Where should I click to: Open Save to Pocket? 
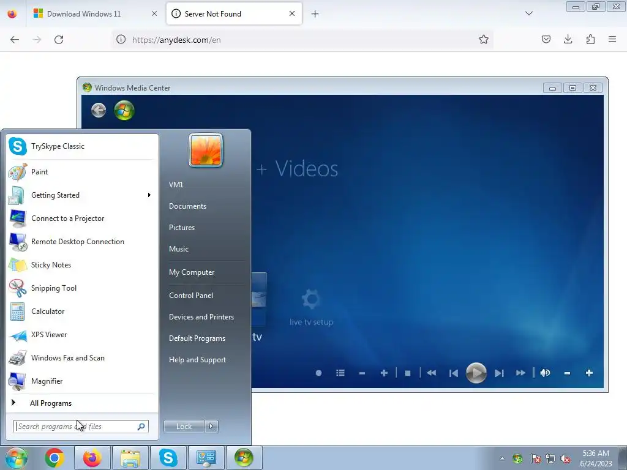[x=546, y=39]
